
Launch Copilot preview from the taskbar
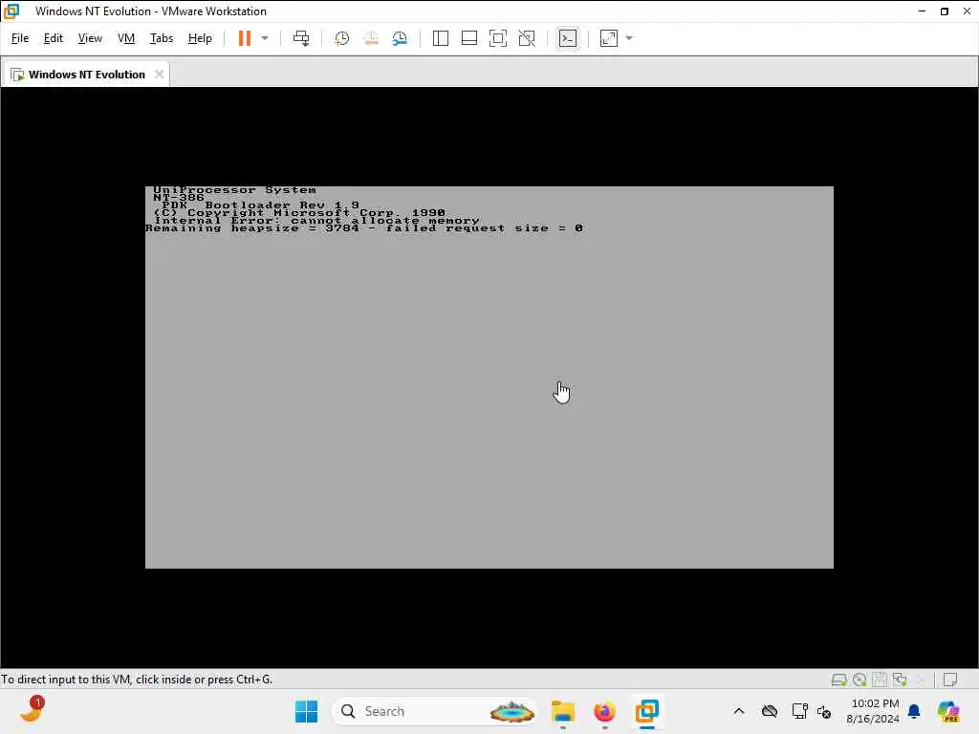click(x=948, y=711)
